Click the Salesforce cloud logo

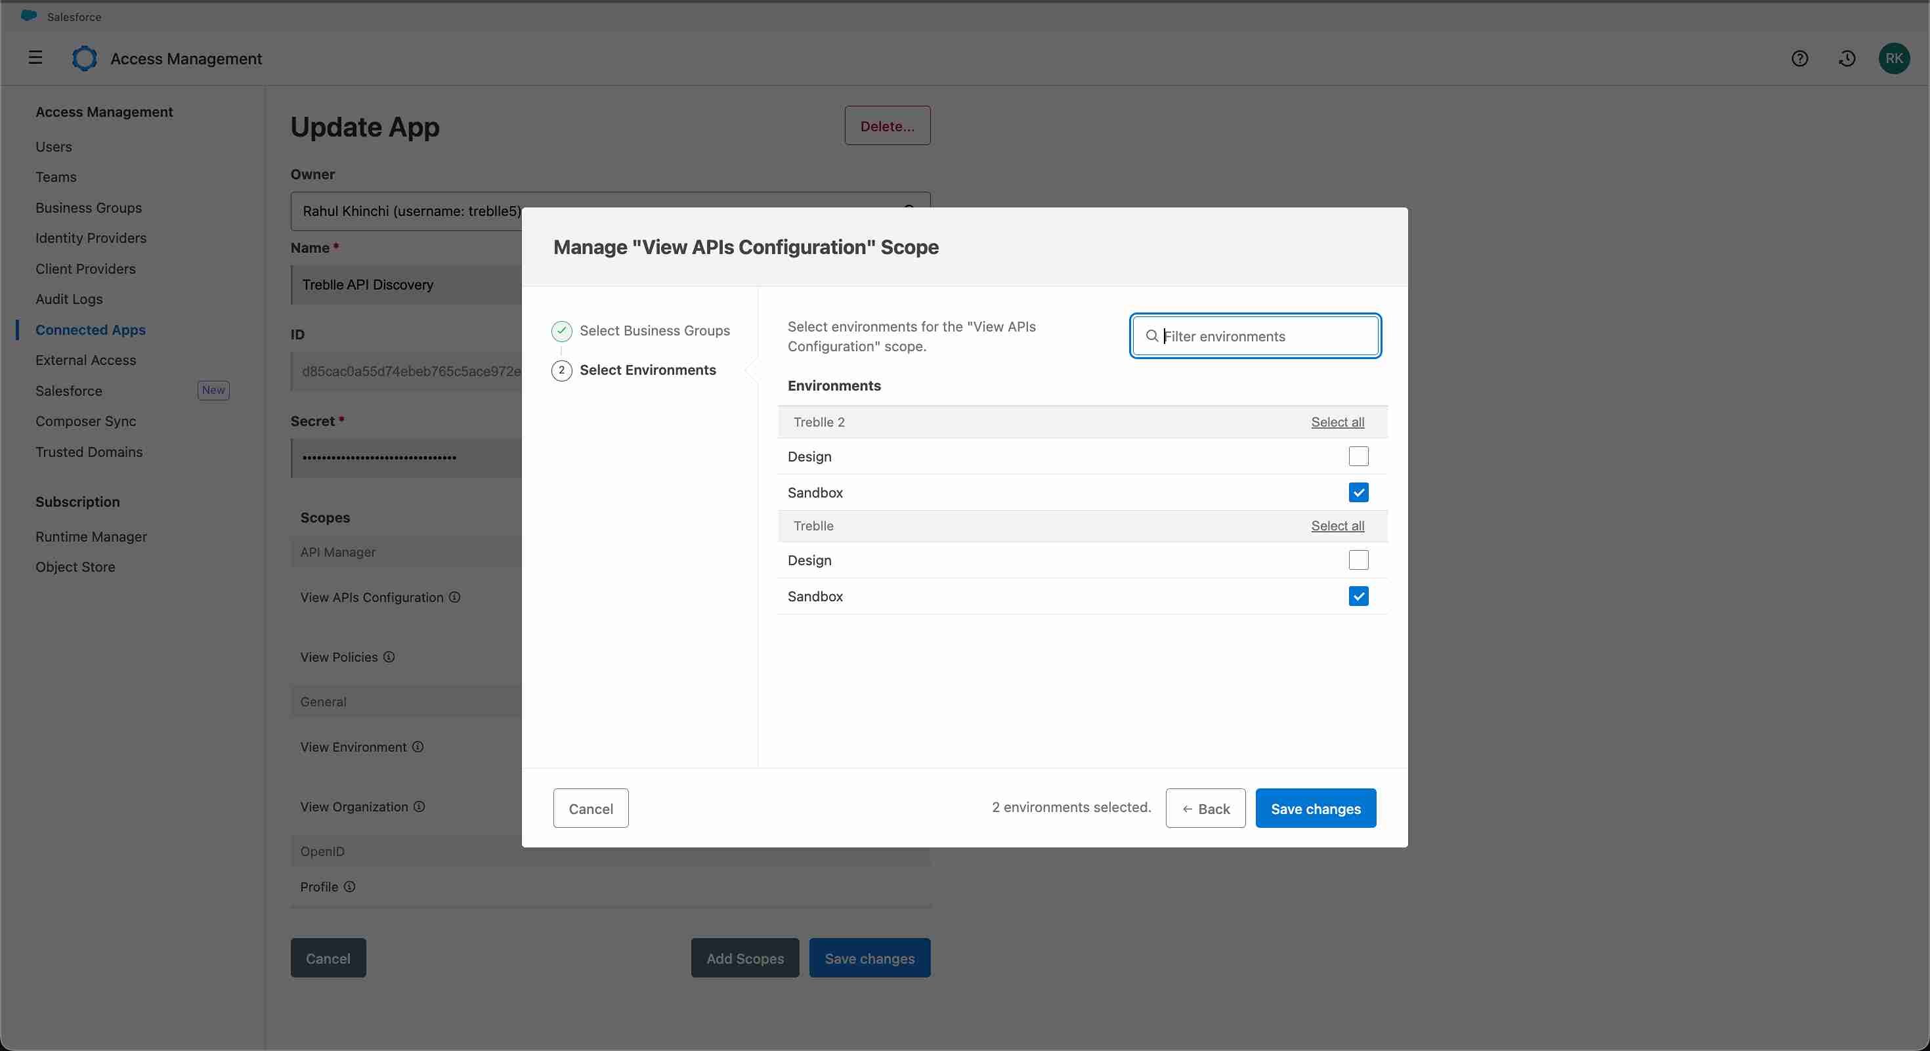click(28, 16)
